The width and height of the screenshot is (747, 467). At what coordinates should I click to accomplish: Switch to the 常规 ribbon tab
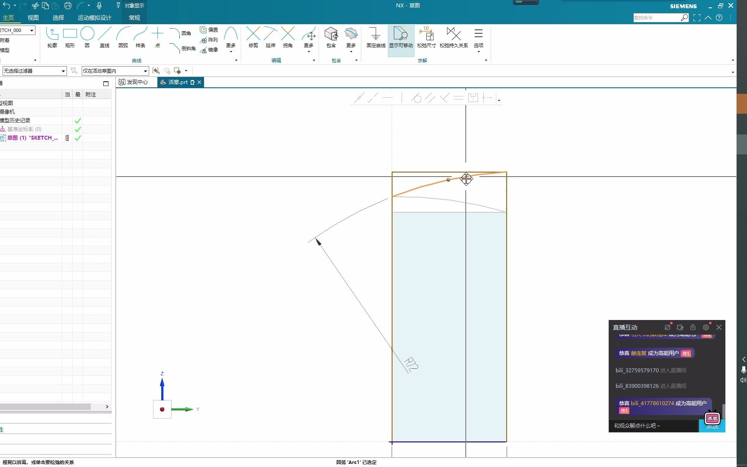pos(134,18)
